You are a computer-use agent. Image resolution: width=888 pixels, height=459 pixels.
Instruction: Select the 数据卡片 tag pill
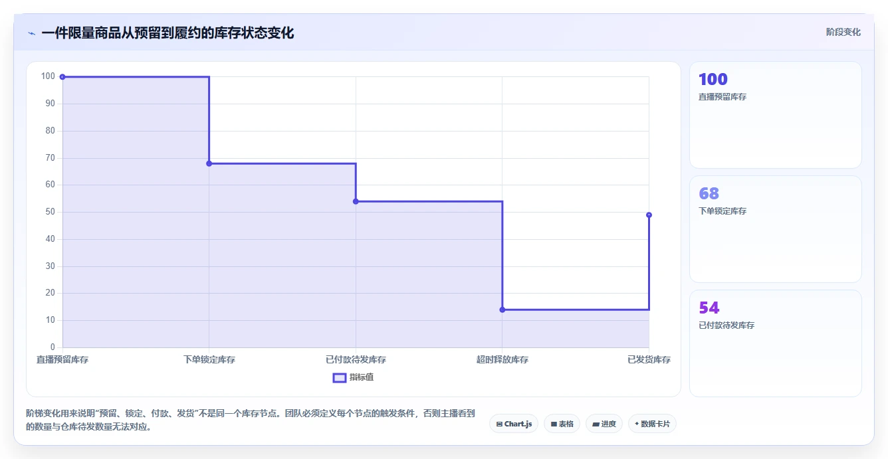652,424
